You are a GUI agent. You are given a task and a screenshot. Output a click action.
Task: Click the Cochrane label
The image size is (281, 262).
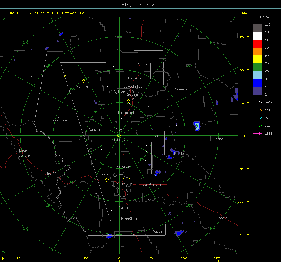tap(102, 174)
